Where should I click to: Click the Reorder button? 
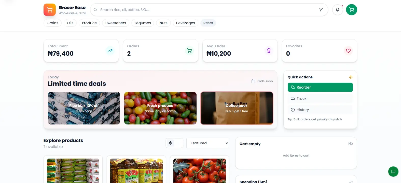tap(320, 87)
